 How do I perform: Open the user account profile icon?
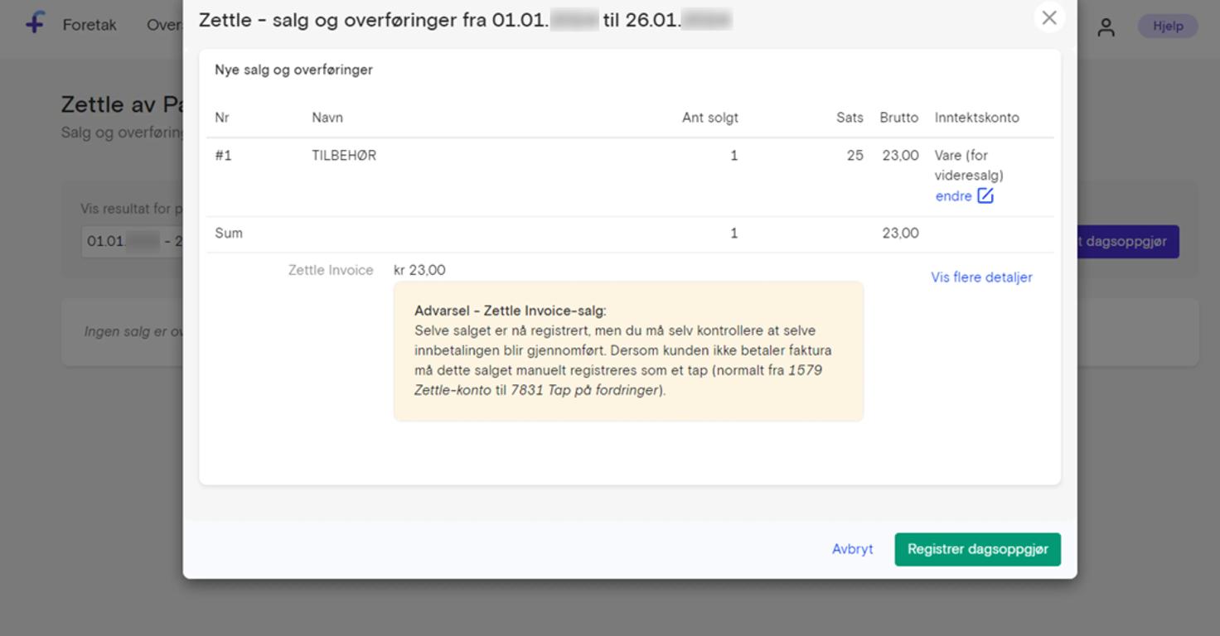[x=1106, y=27]
